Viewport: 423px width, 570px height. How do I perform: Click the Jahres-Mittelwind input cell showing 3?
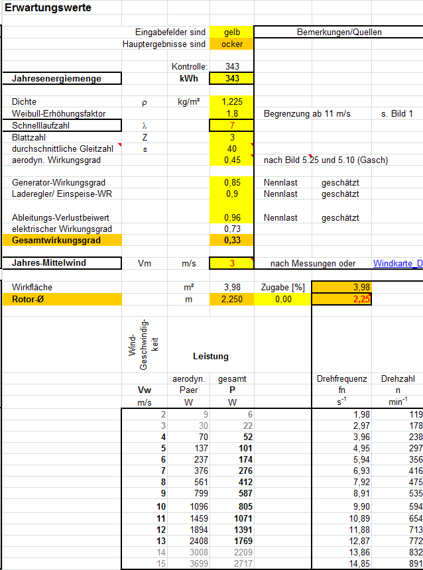coord(231,264)
